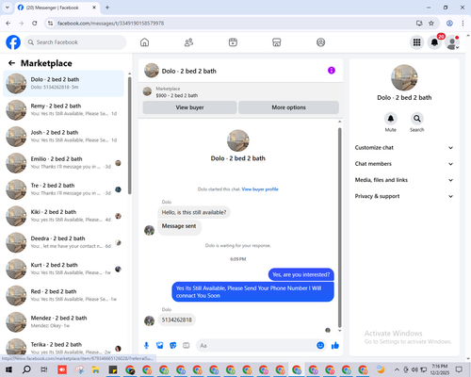Open the Facebook menu grid icon
The height and width of the screenshot is (377, 471).
pyautogui.click(x=416, y=42)
